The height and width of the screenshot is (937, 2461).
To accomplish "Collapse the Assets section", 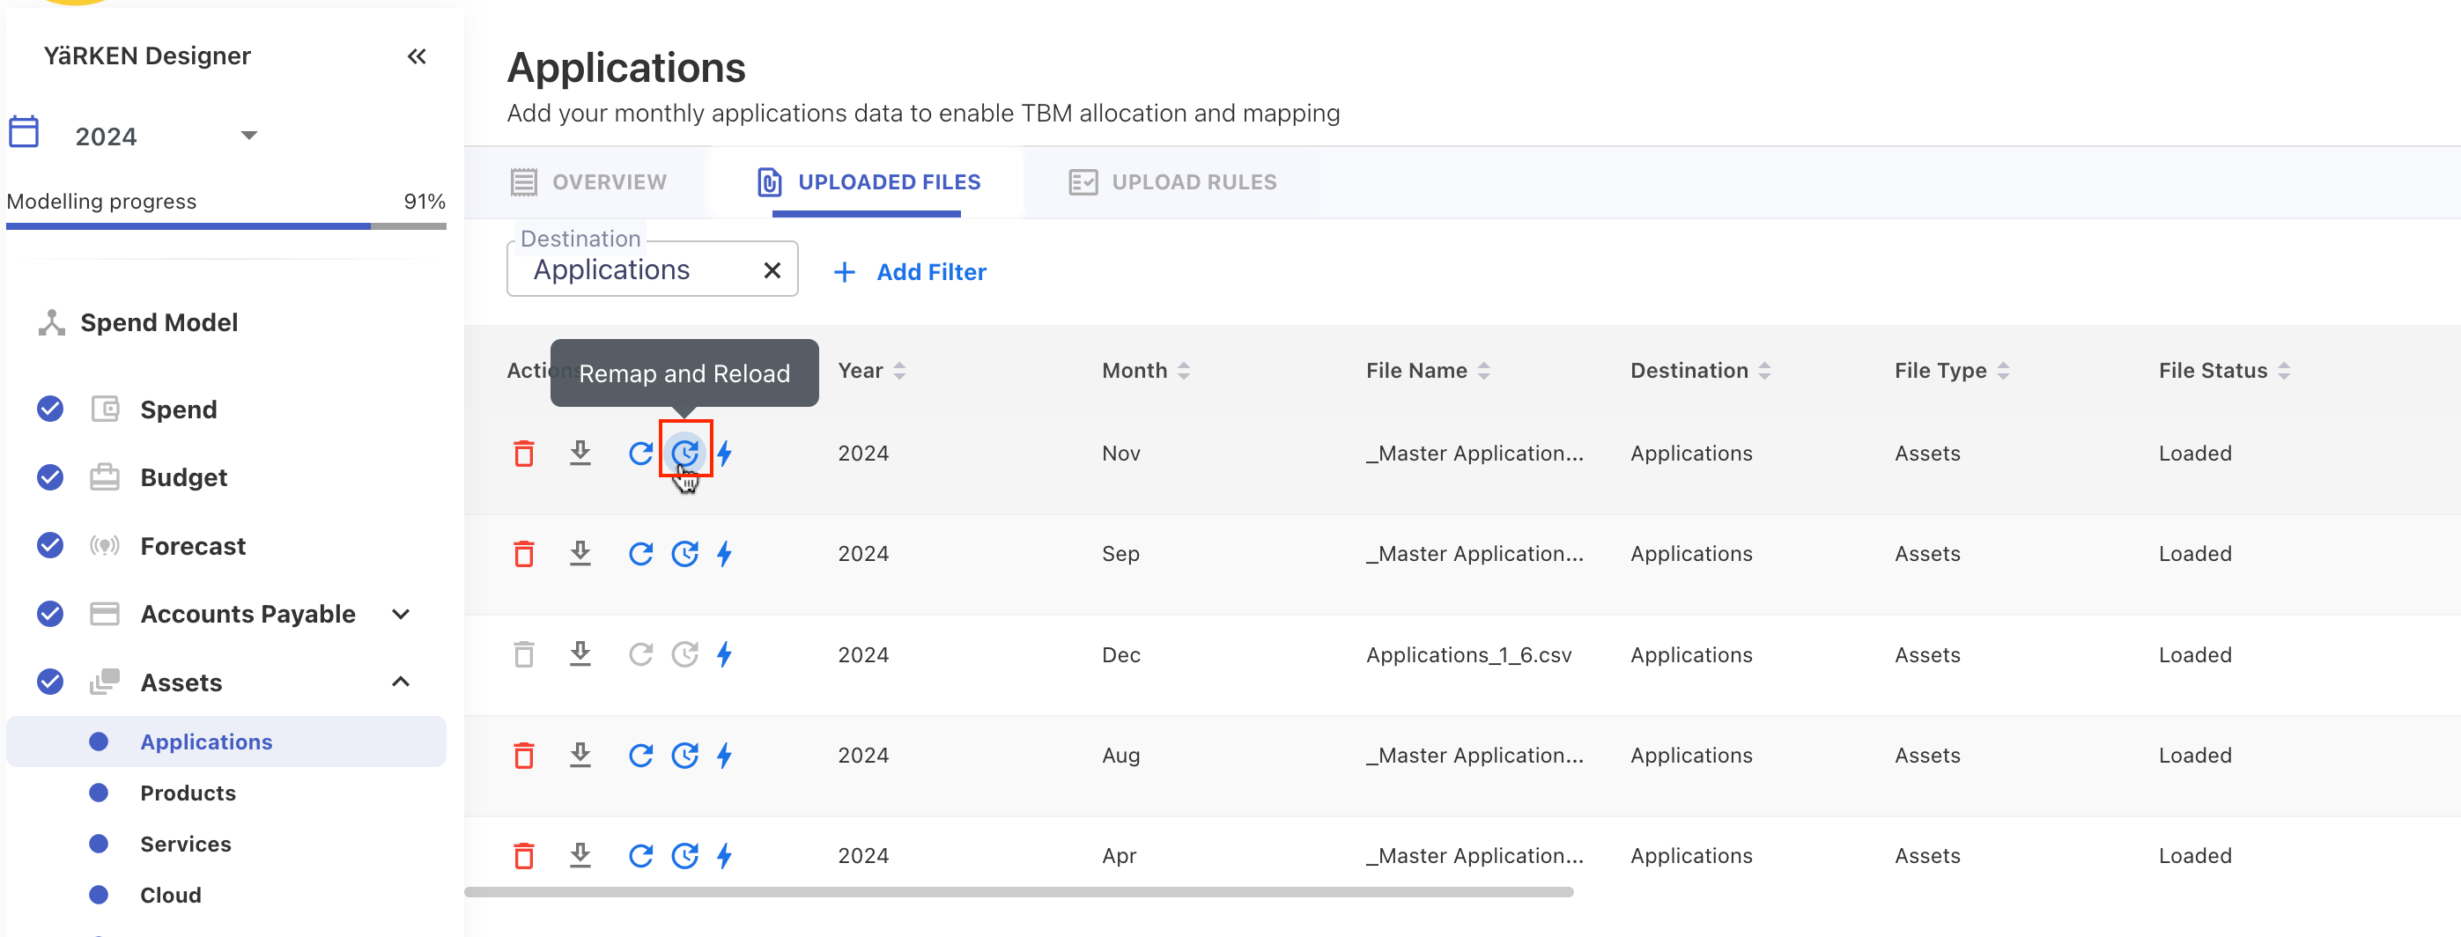I will click(400, 682).
